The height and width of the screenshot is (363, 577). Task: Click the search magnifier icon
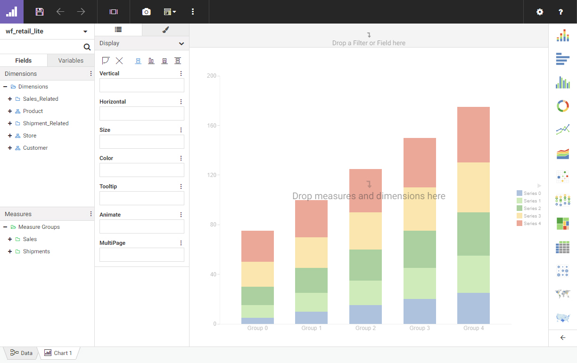(x=87, y=47)
